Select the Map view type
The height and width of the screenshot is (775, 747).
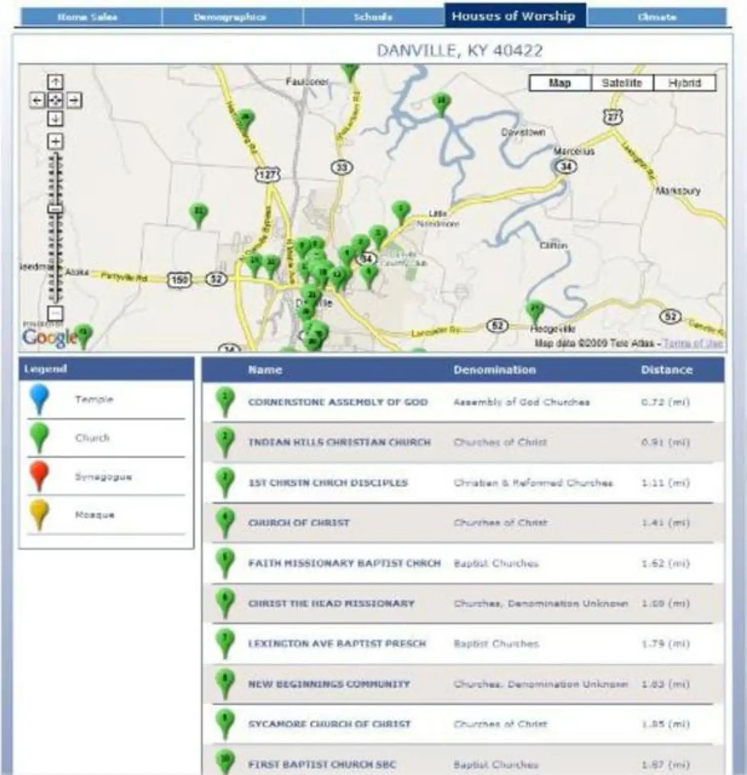pos(560,83)
